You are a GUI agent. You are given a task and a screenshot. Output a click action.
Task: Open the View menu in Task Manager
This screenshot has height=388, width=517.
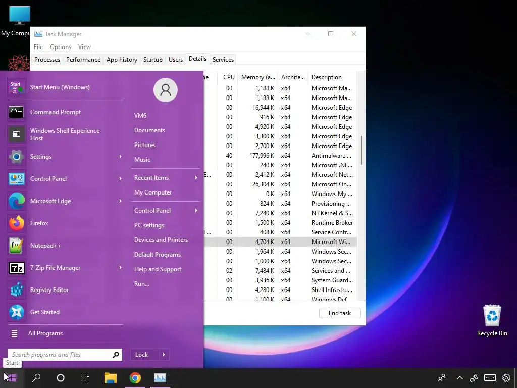point(84,47)
